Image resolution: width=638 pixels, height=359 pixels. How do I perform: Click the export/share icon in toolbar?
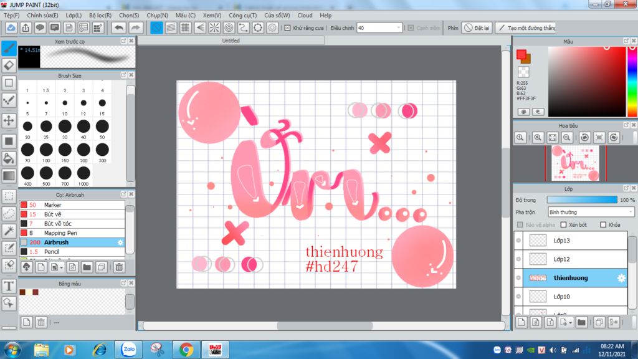(26, 27)
